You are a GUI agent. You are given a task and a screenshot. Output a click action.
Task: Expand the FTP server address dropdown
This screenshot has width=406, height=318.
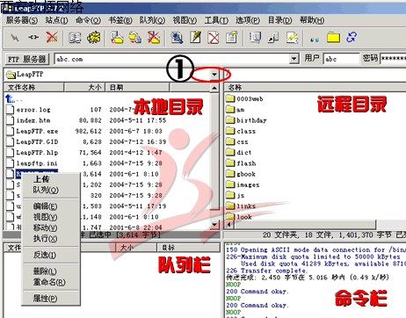click(x=294, y=59)
